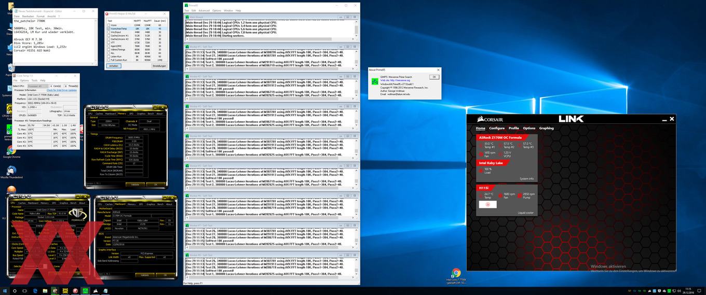Enable the Full Custom-Run checkbox
The image size is (706, 295).
point(108,60)
